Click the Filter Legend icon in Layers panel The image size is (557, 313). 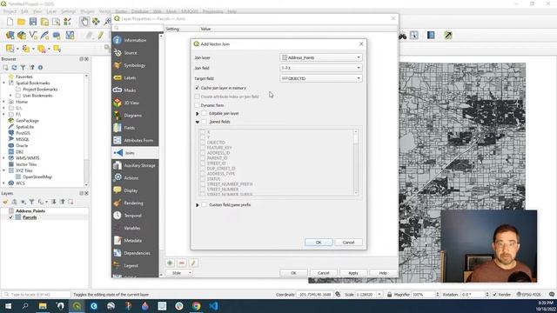click(31, 202)
